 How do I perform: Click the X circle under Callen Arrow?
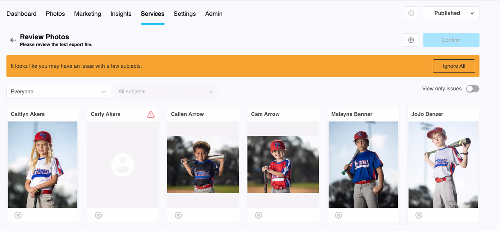point(178,215)
